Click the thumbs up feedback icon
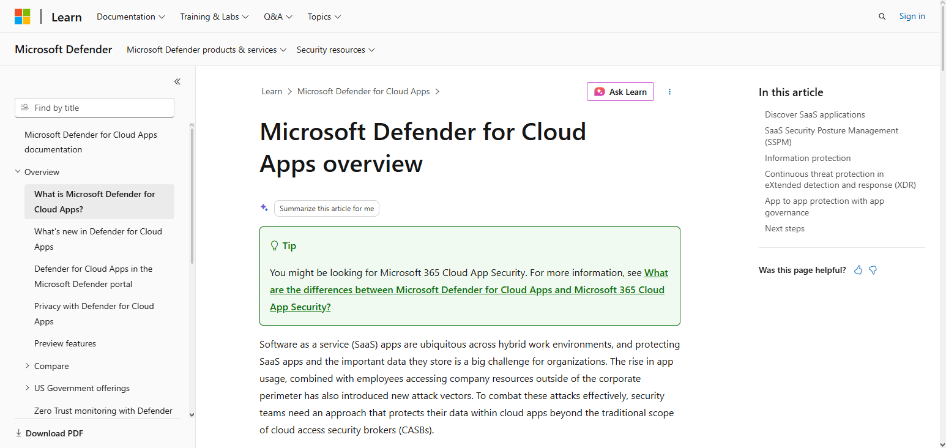 point(858,270)
